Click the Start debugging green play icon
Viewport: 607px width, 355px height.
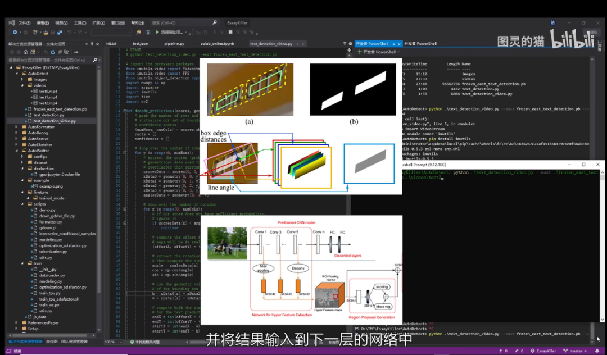click(x=156, y=33)
